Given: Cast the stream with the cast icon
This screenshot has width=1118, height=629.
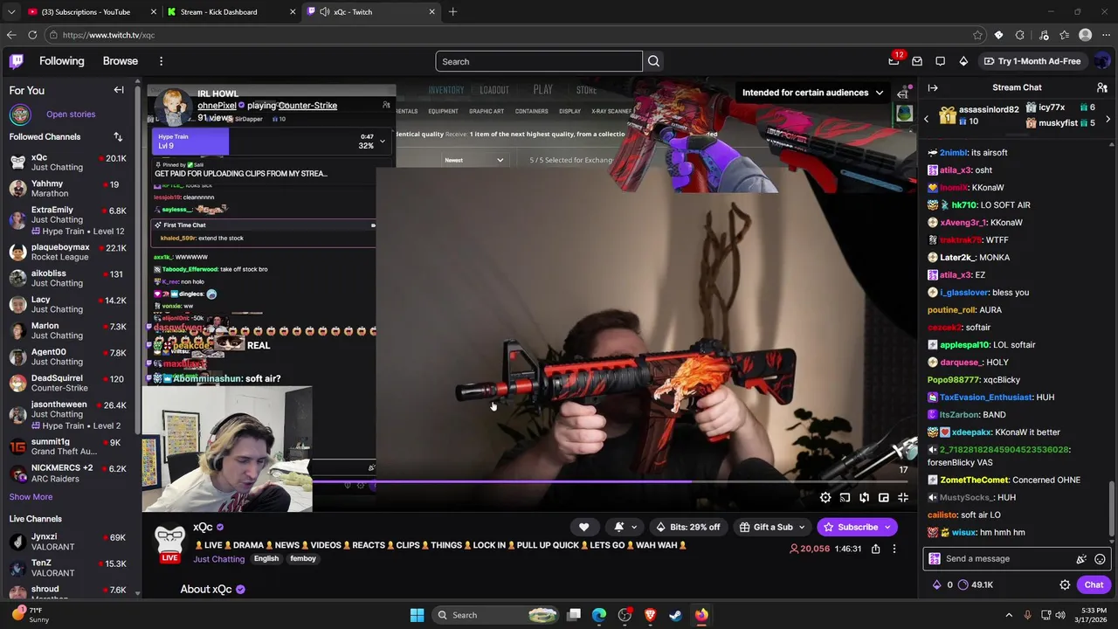Looking at the screenshot, I should [x=845, y=497].
